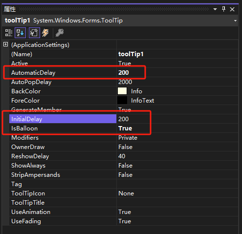This screenshot has width=242, height=234.
Task: Select the UseFading property
Action: 63,221
